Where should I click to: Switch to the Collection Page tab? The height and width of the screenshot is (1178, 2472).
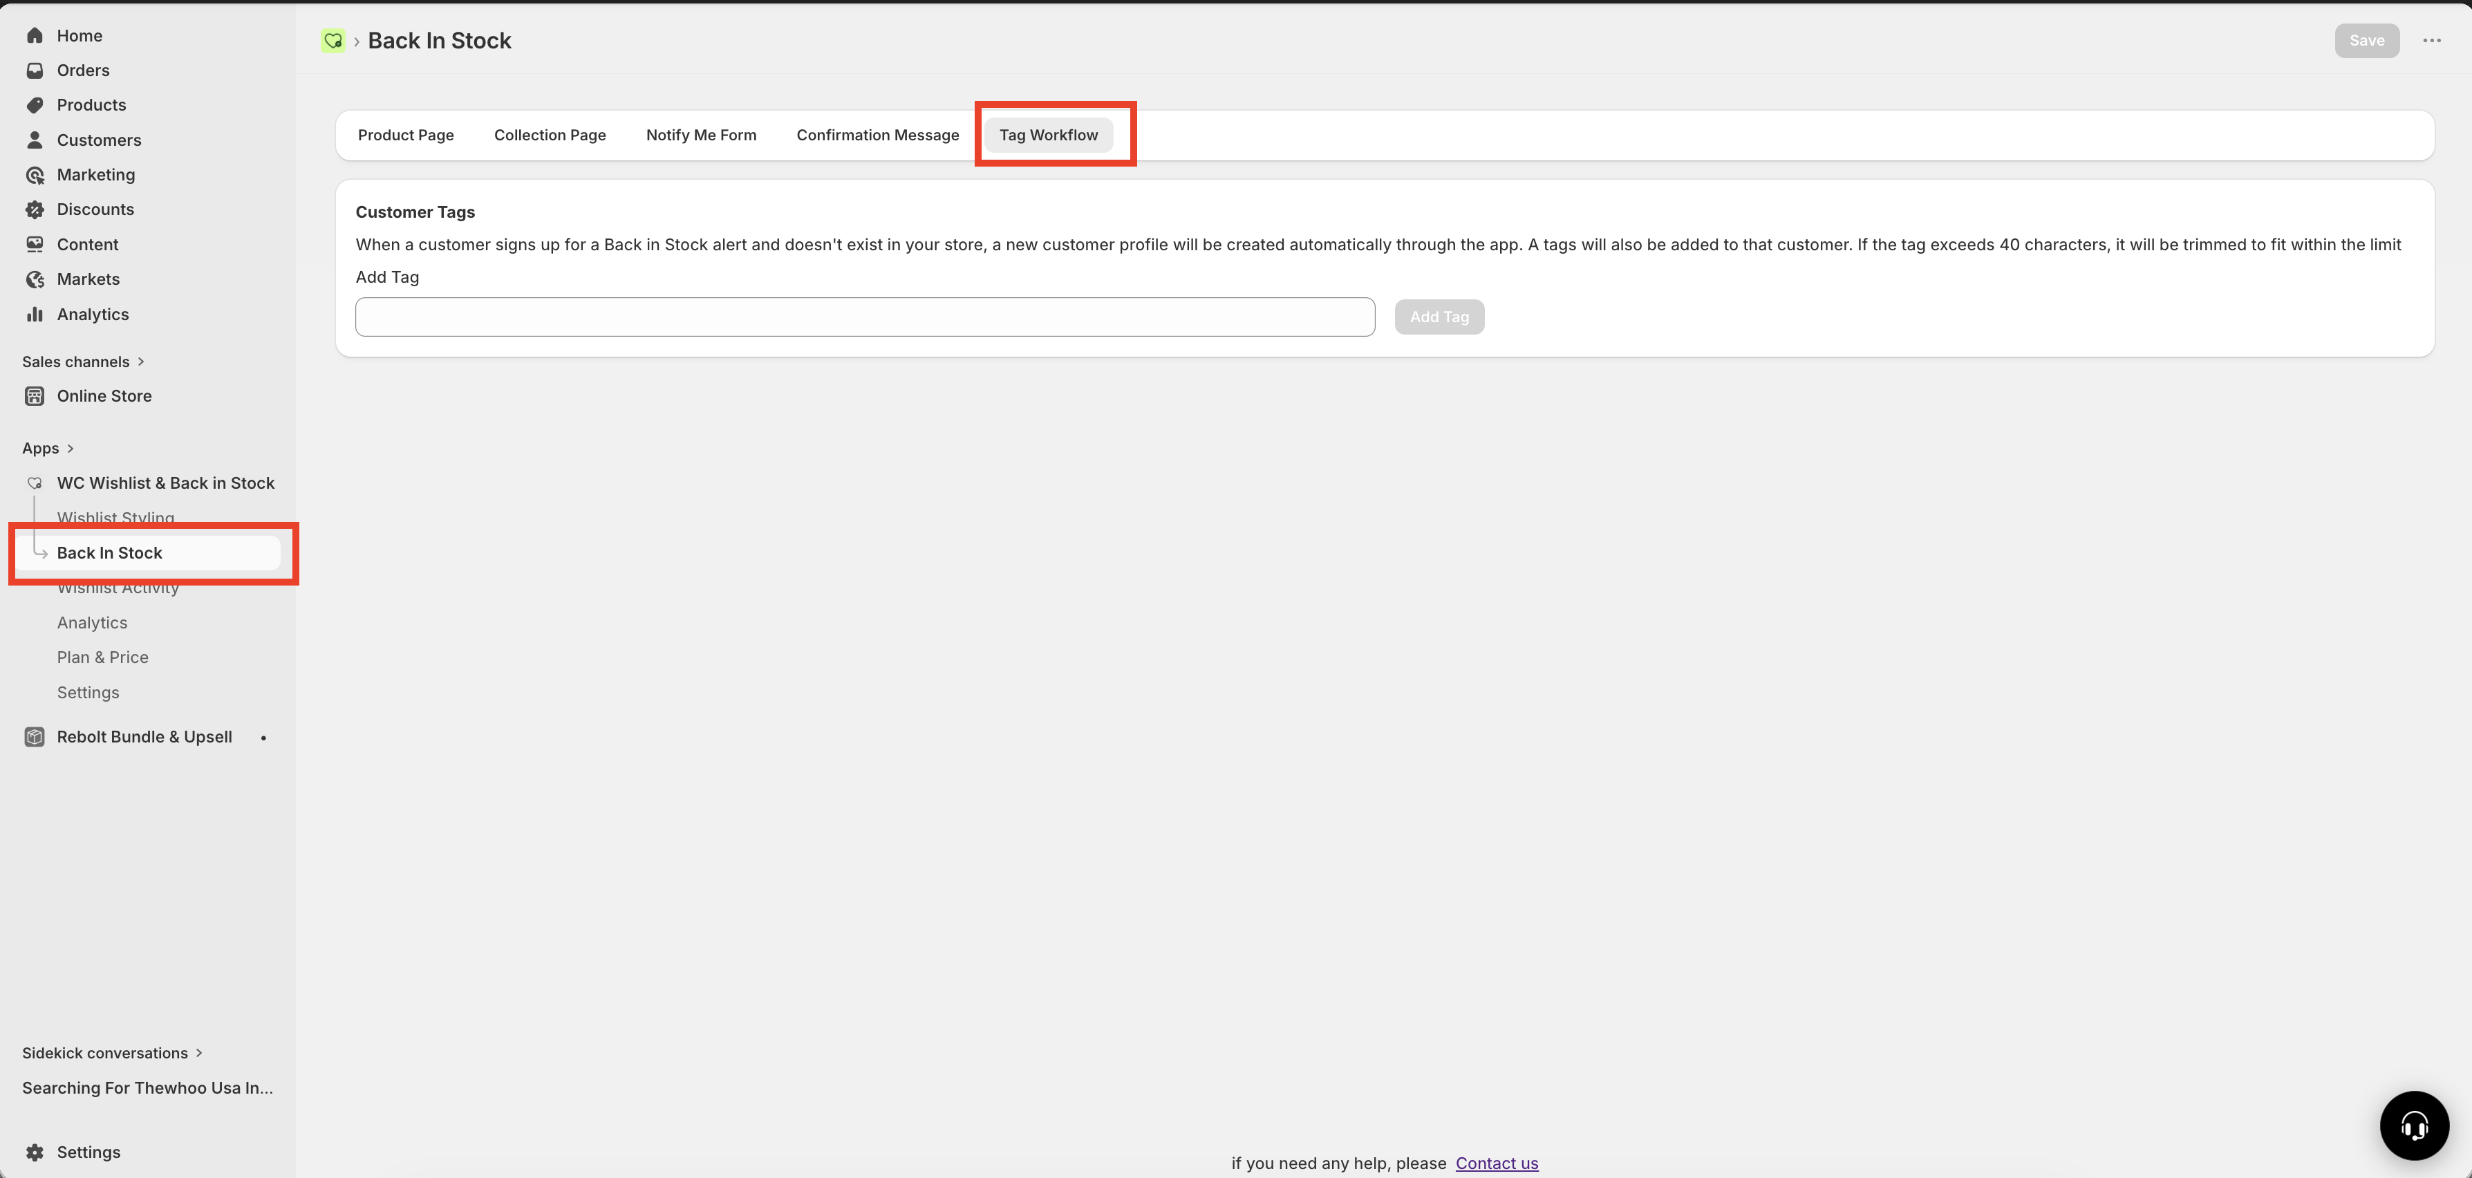(550, 135)
